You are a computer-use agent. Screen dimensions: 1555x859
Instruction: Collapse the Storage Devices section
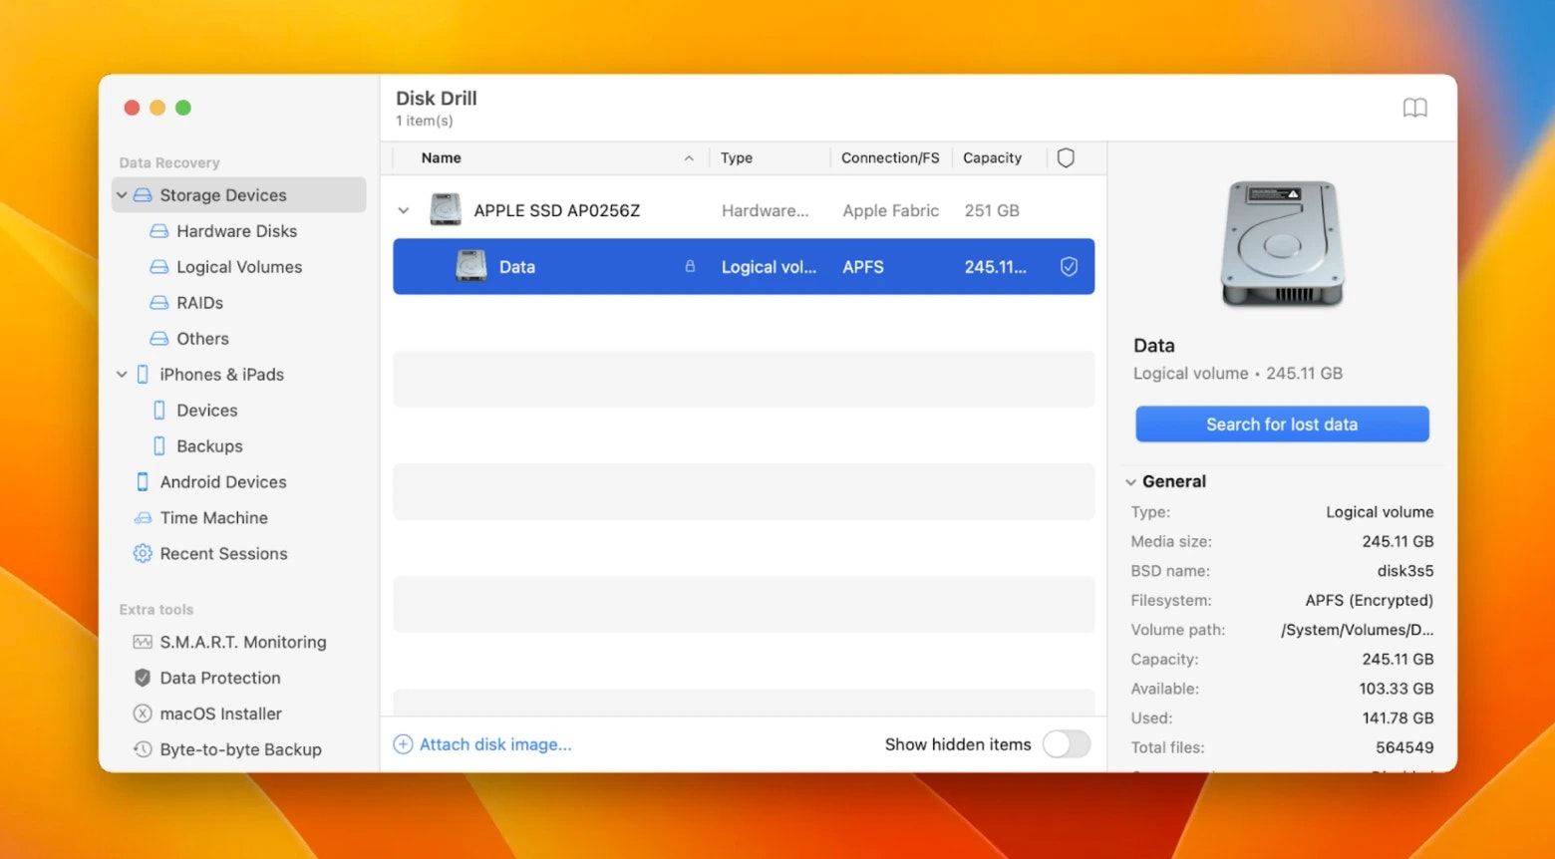click(x=122, y=195)
